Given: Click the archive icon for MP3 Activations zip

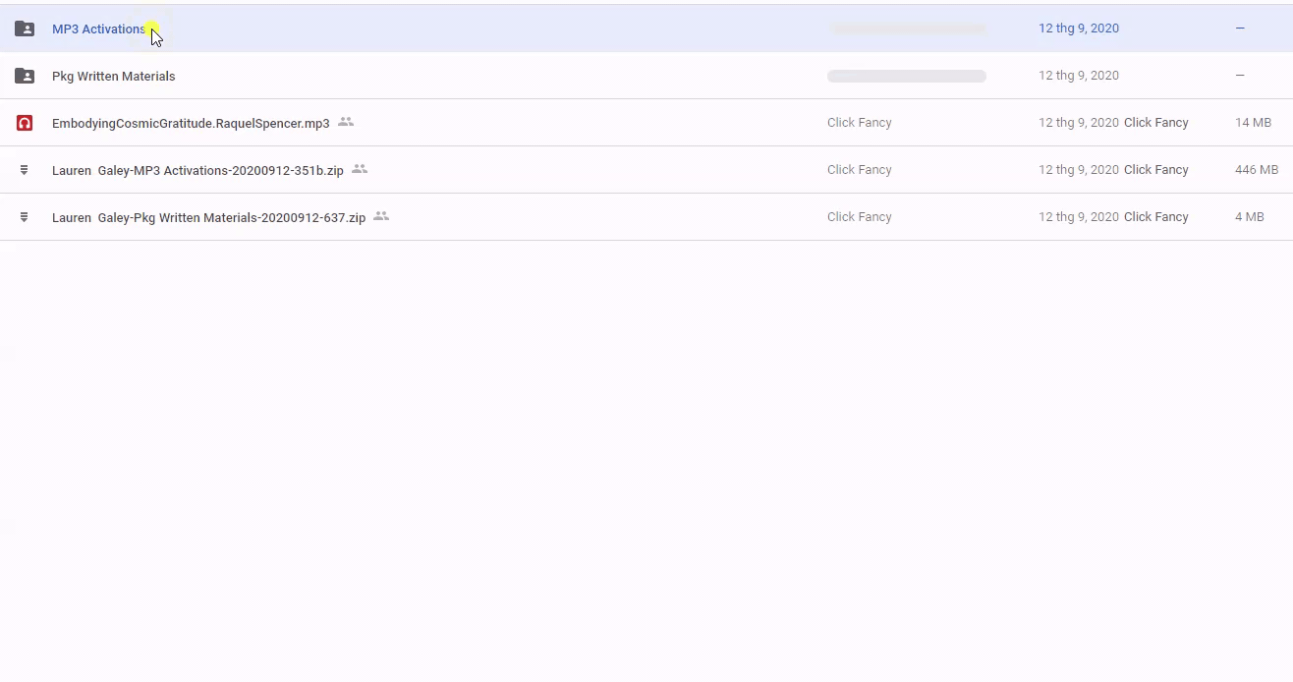Looking at the screenshot, I should click(x=25, y=170).
